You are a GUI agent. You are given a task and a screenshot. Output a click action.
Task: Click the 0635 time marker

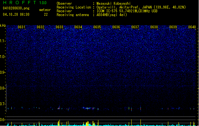click(97, 27)
